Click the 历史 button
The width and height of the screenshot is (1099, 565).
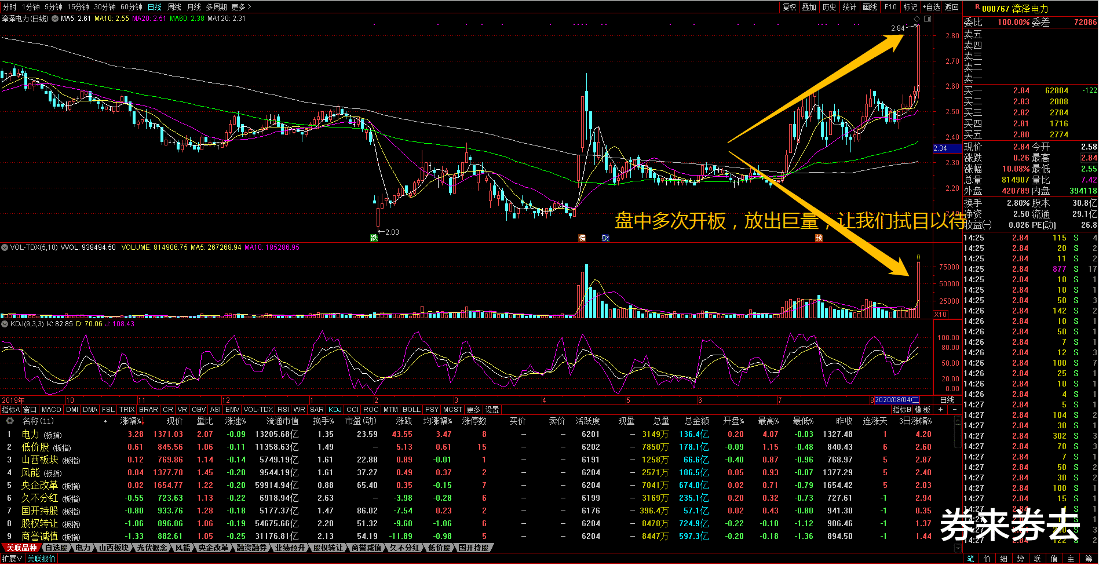pyautogui.click(x=830, y=7)
